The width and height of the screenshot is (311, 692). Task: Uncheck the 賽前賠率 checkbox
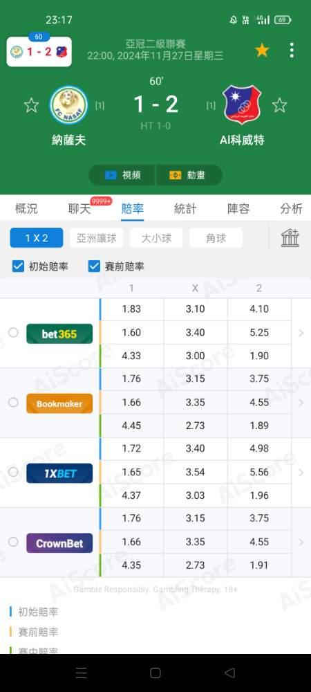(x=94, y=266)
